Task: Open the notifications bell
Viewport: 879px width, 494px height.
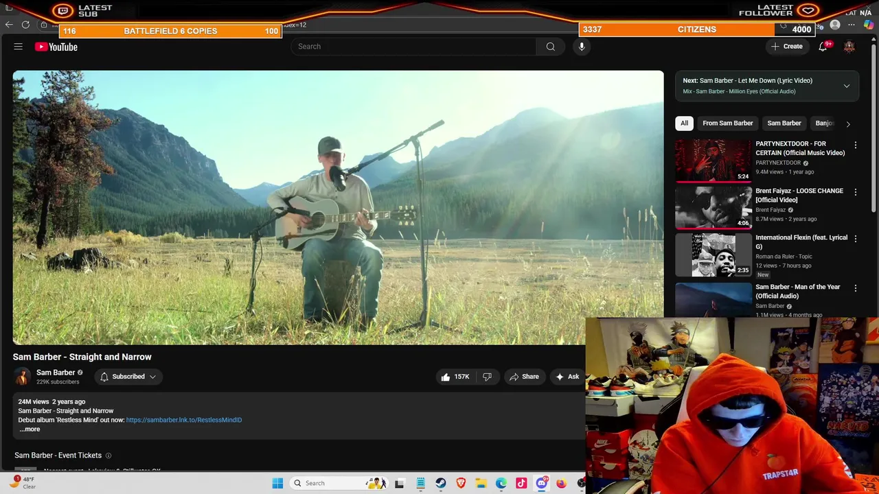Action: [823, 47]
